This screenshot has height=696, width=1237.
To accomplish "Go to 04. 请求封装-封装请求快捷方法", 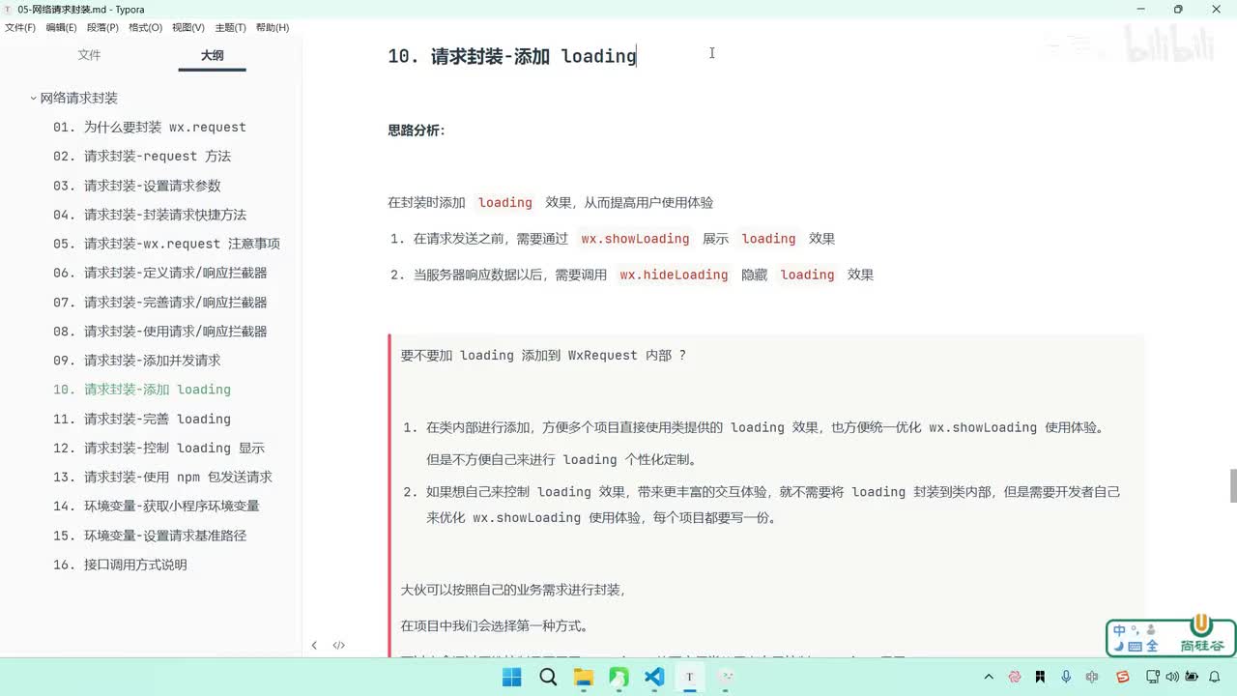I will click(x=150, y=215).
